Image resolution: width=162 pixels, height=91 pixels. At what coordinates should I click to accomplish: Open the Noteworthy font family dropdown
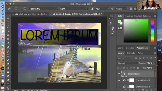(44, 9)
